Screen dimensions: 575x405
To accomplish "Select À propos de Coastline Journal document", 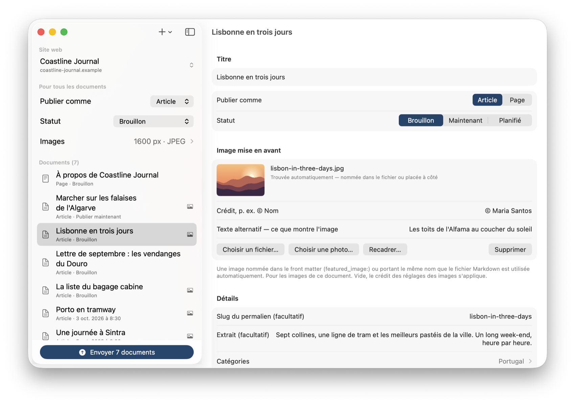I will (x=117, y=178).
